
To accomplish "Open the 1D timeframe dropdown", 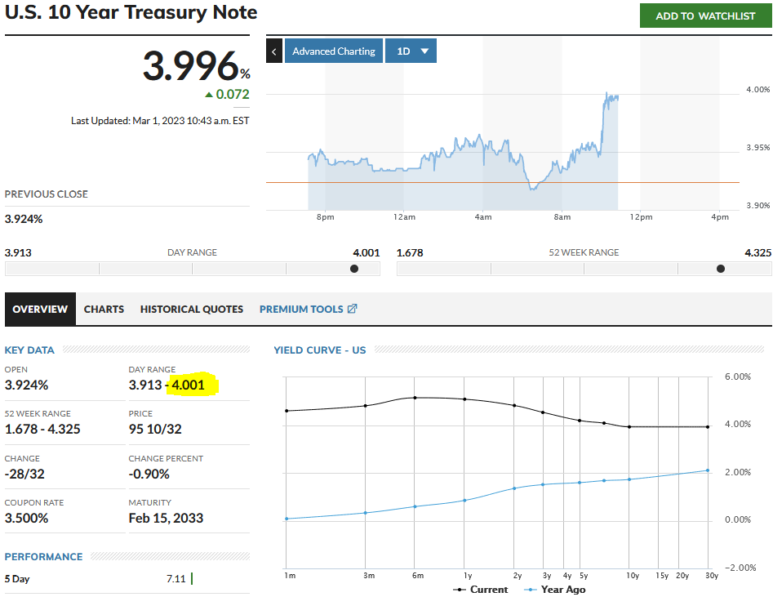I will 411,51.
